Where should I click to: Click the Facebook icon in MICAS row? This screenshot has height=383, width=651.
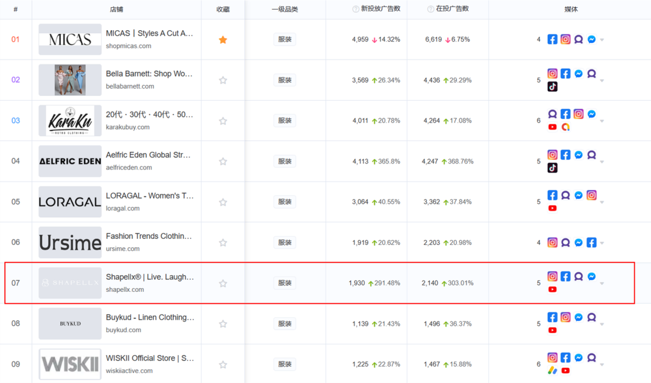pos(552,39)
